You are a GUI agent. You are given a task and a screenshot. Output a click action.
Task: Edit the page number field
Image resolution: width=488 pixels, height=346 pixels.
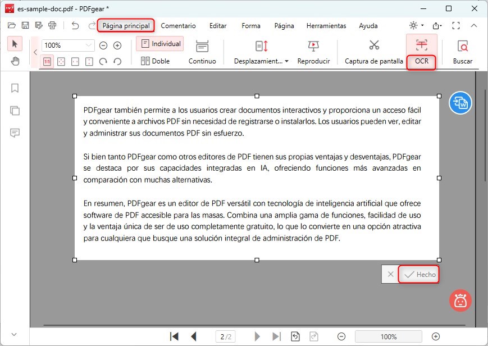[x=225, y=336]
